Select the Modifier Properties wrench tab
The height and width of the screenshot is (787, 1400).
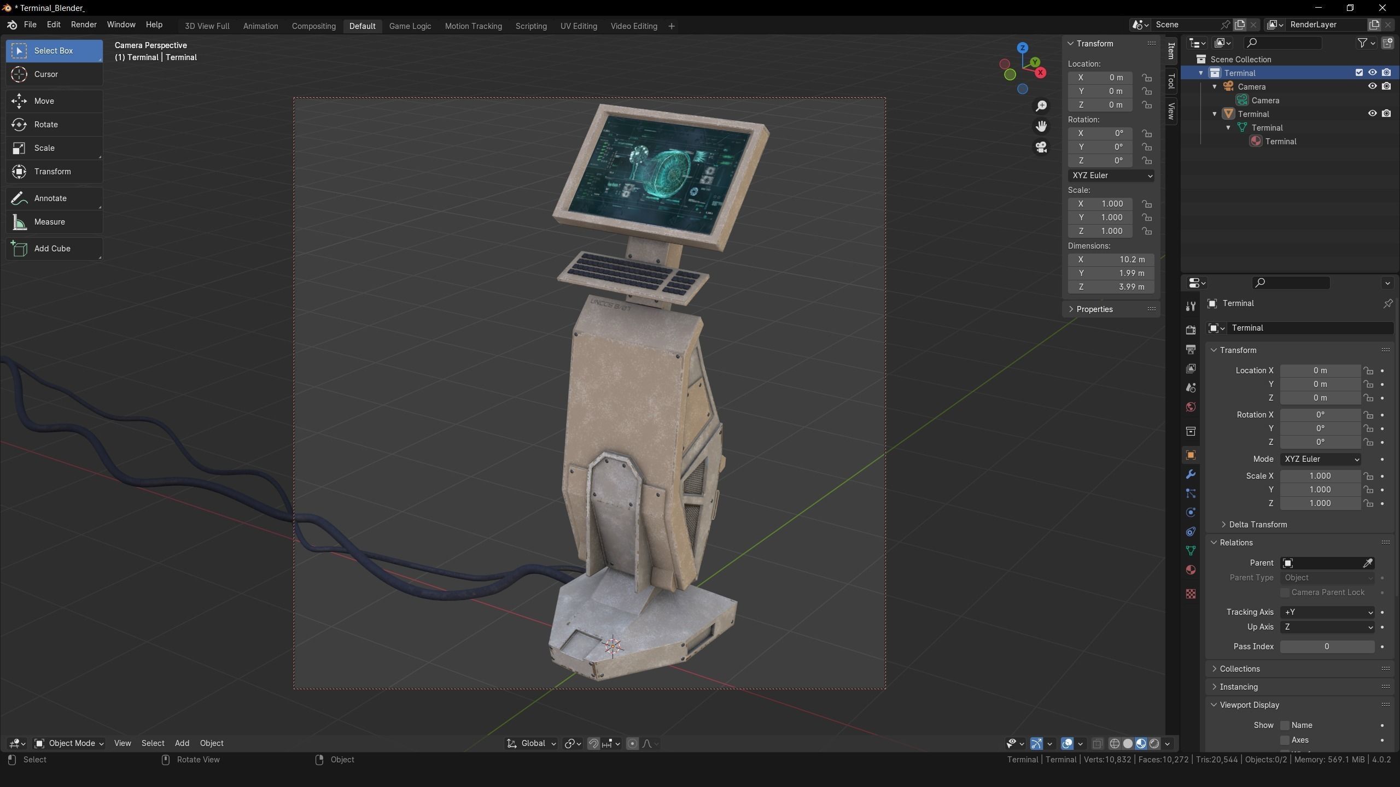tap(1191, 474)
